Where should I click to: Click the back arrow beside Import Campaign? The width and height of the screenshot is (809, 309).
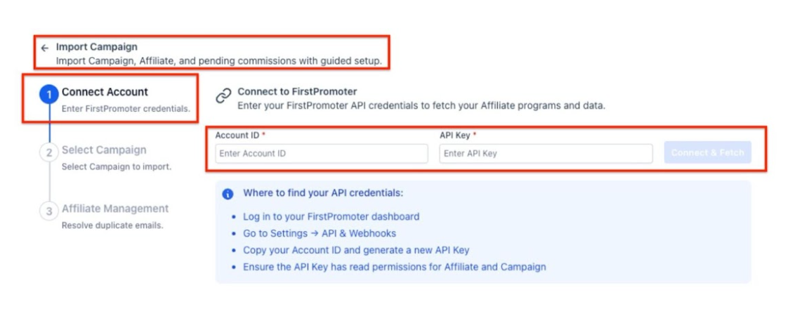click(x=45, y=48)
